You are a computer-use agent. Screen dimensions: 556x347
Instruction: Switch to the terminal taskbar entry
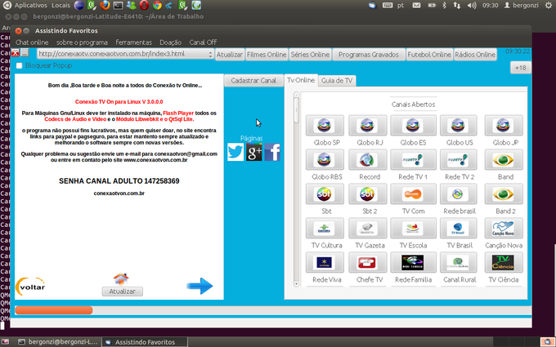tap(59, 342)
